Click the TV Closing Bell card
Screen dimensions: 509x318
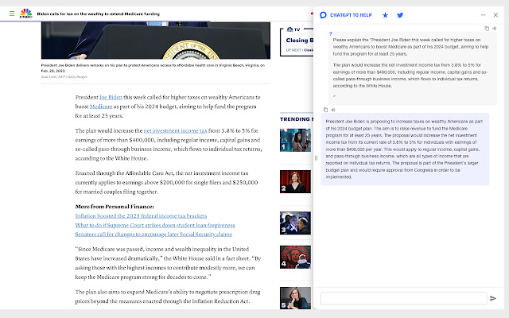coord(297,42)
